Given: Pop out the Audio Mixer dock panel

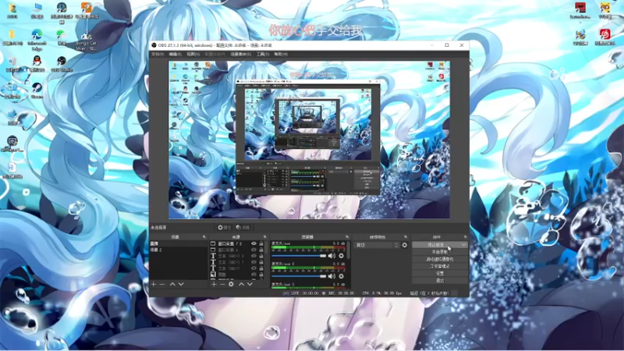Looking at the screenshot, I should pyautogui.click(x=347, y=237).
